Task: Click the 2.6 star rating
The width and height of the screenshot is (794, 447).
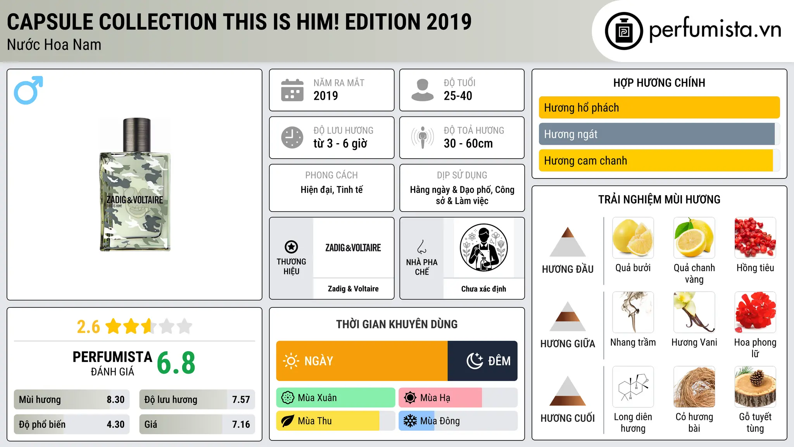Action: coord(135,326)
